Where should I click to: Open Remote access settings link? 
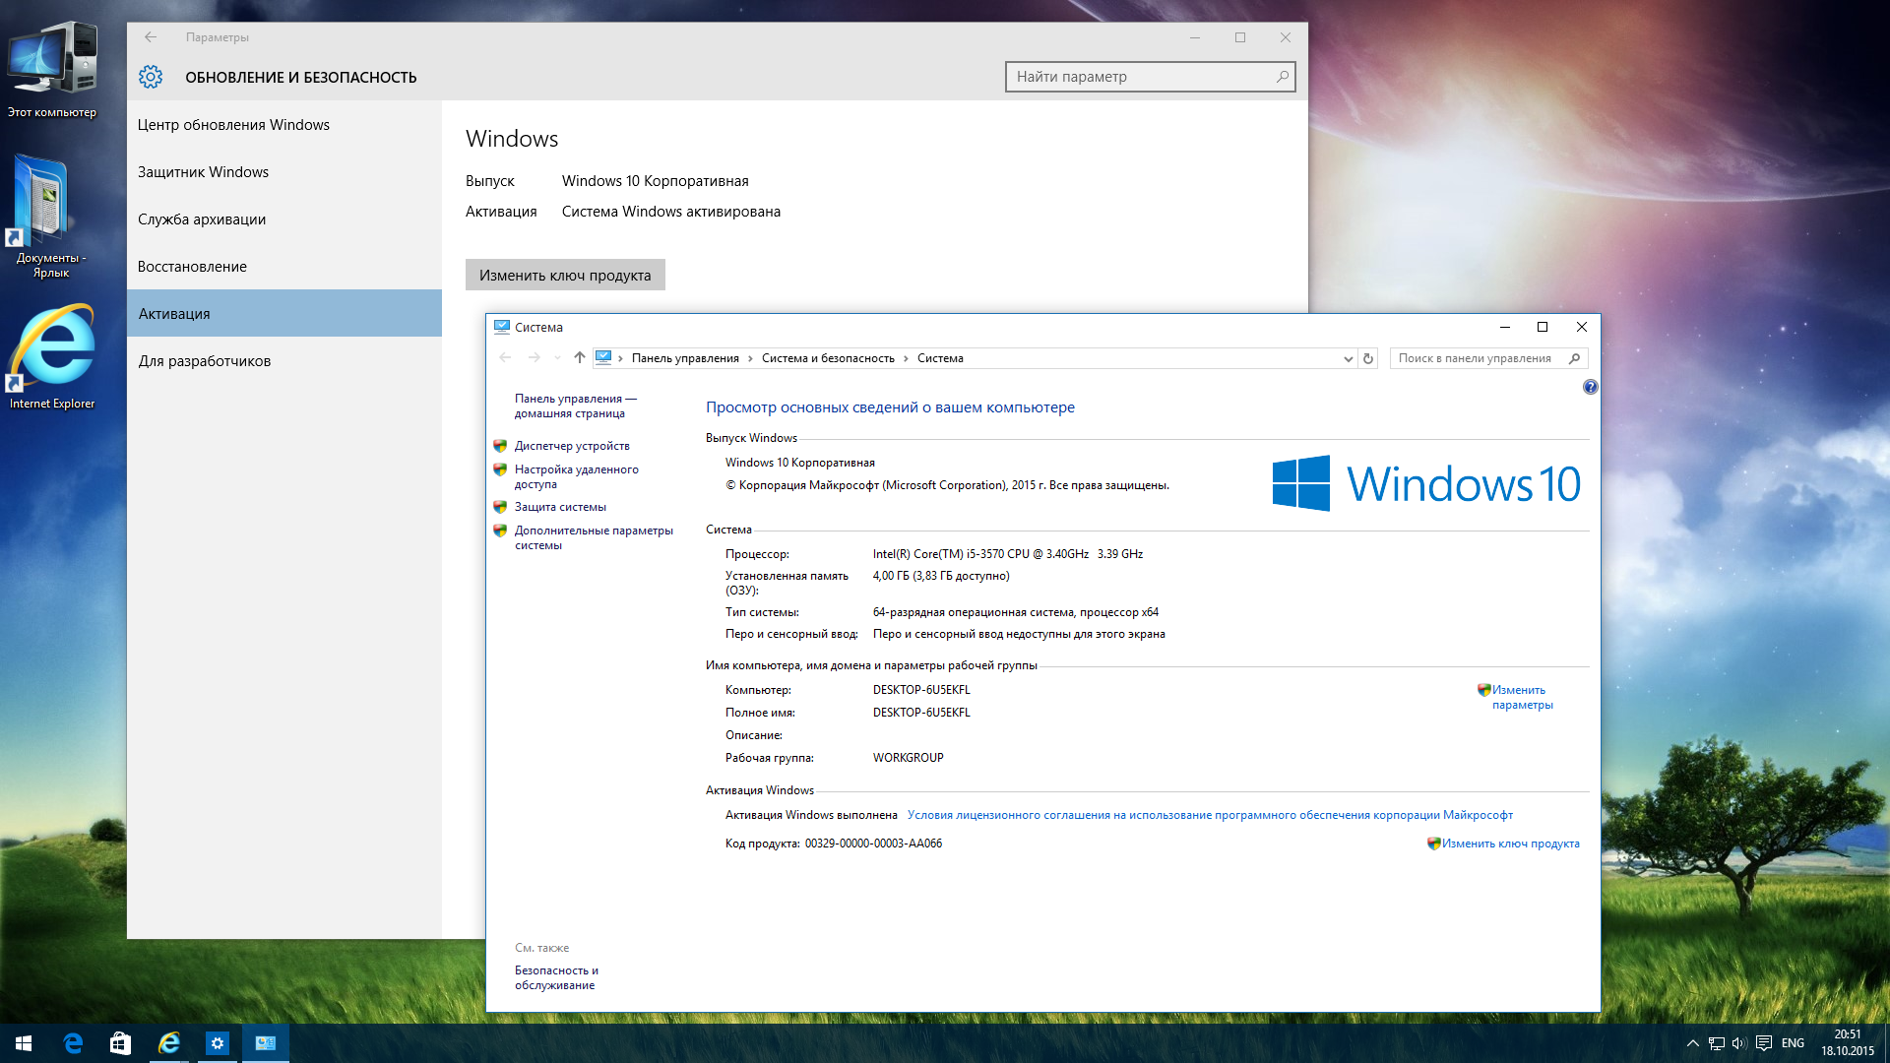tap(577, 476)
